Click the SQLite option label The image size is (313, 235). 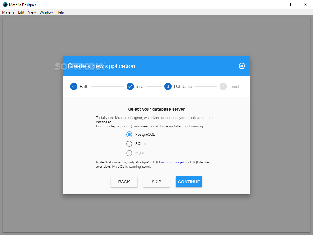[x=141, y=144]
